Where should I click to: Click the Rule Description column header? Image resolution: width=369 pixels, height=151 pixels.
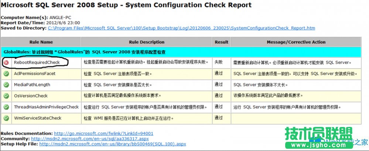(147, 42)
